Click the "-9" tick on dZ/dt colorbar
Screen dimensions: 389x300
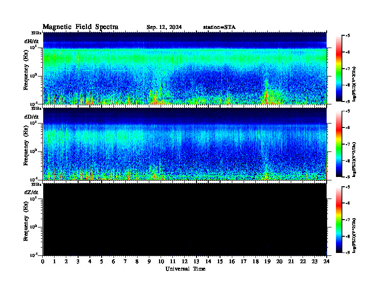(348, 252)
